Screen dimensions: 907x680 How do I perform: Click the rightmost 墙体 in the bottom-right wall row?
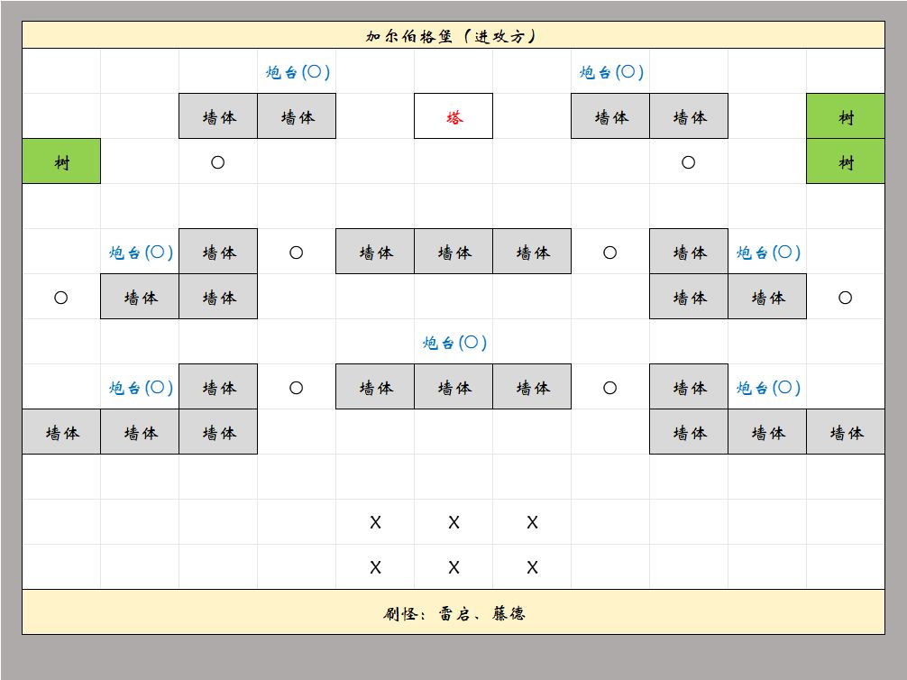click(x=846, y=432)
